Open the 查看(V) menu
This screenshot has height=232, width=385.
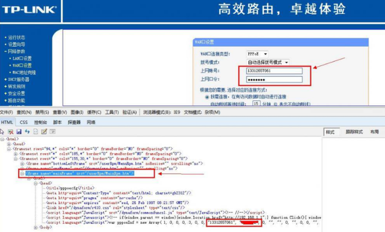60,112
